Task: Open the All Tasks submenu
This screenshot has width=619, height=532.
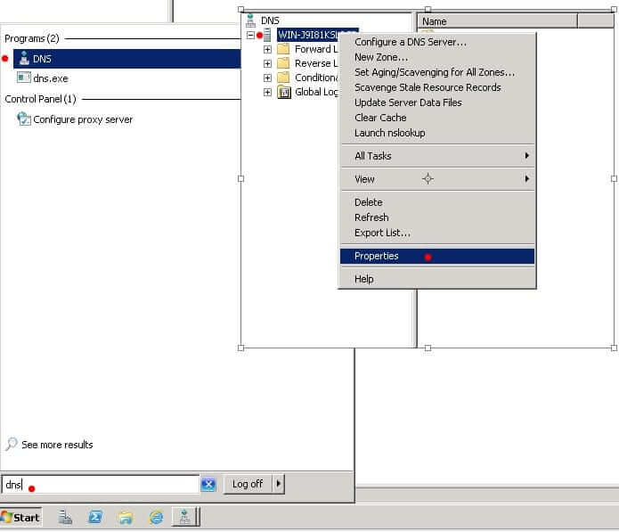Action: click(x=437, y=156)
